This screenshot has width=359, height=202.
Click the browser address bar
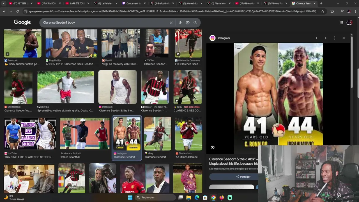(173, 11)
